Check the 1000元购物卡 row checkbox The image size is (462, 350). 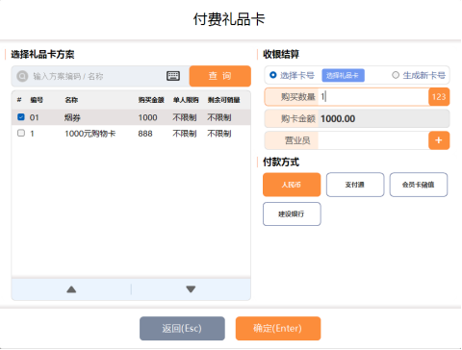[x=21, y=133]
